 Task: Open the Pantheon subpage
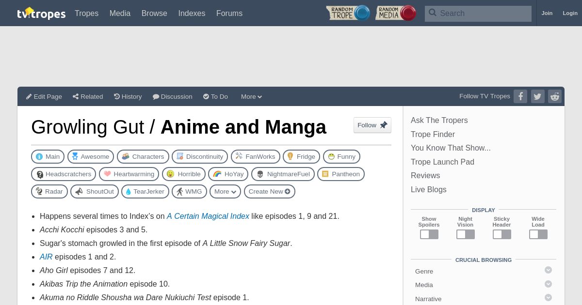[x=341, y=174]
